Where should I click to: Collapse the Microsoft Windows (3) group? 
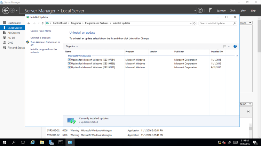point(237,55)
